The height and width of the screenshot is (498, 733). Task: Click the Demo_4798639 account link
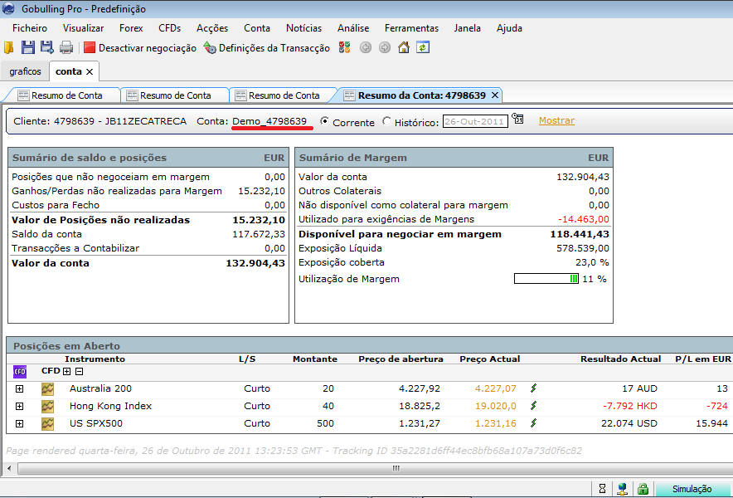[269, 121]
